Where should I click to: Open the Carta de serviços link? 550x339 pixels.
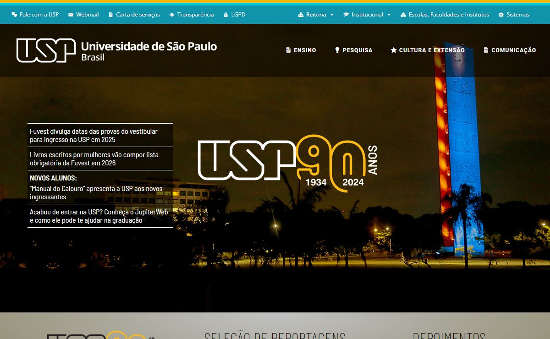point(138,15)
